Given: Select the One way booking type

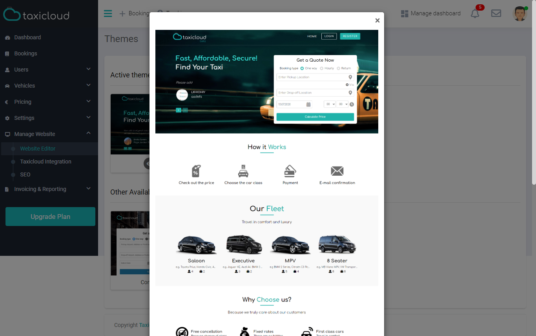Looking at the screenshot, I should 309,68.
